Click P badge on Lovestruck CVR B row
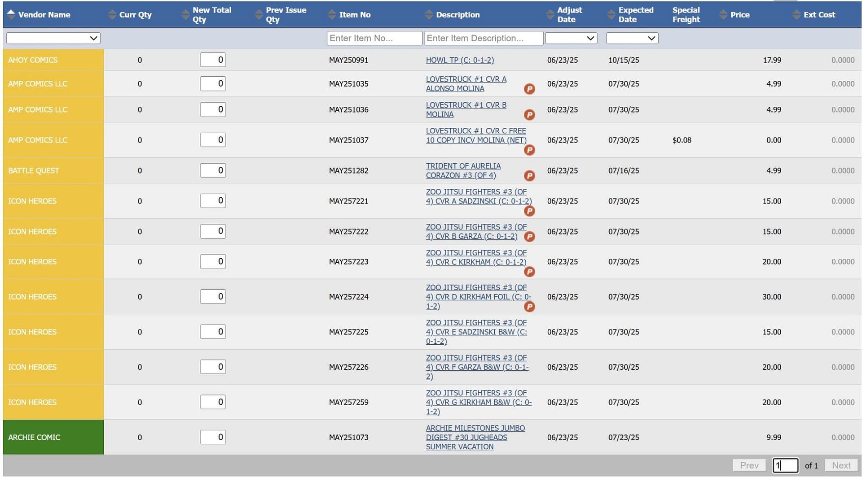 pyautogui.click(x=529, y=115)
